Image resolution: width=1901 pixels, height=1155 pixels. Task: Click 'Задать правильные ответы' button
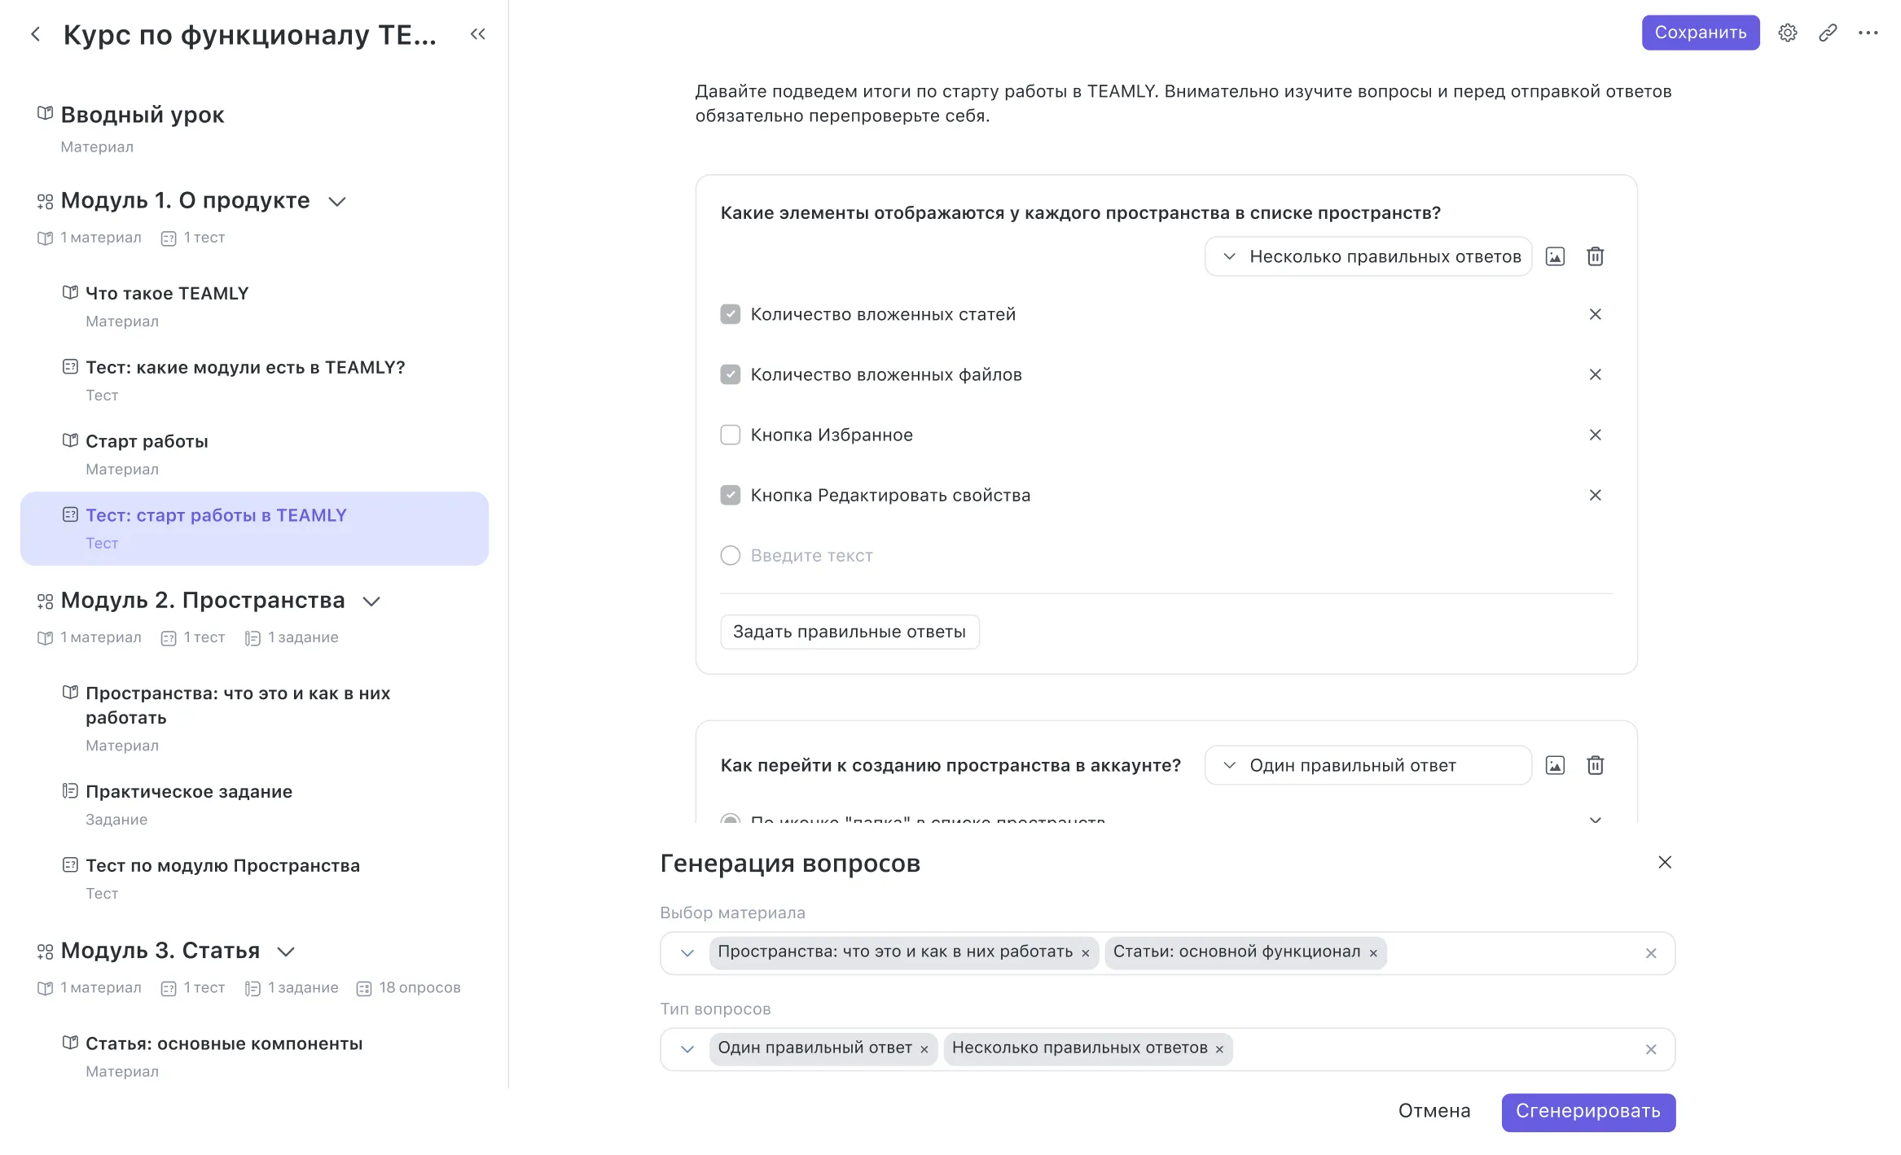850,632
